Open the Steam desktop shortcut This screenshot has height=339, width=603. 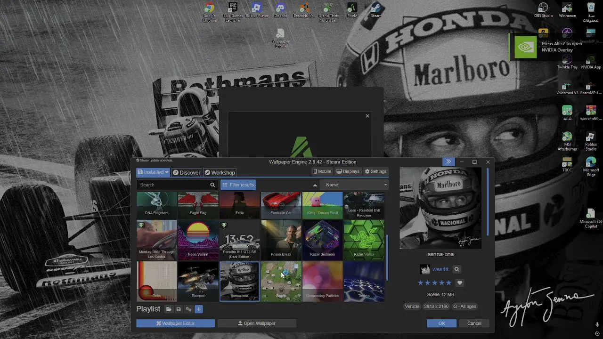click(376, 11)
